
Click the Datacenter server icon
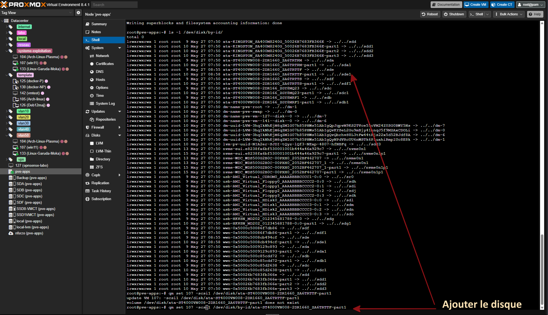click(x=6, y=21)
